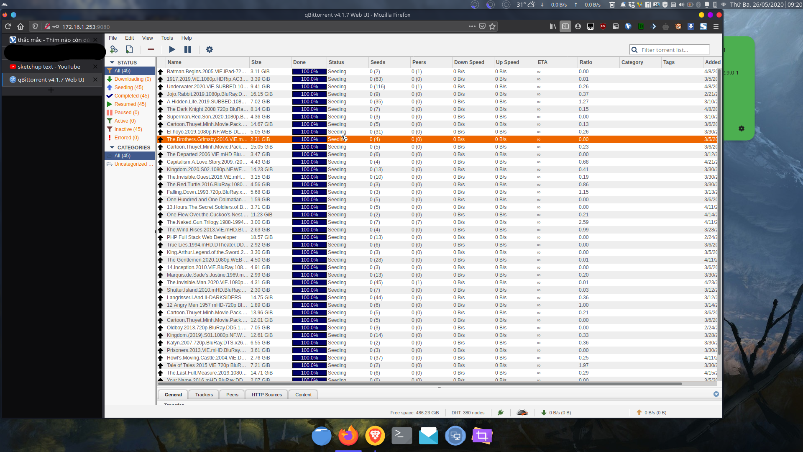The image size is (803, 452).
Task: Filter by Paused (0) status
Action: [129, 113]
